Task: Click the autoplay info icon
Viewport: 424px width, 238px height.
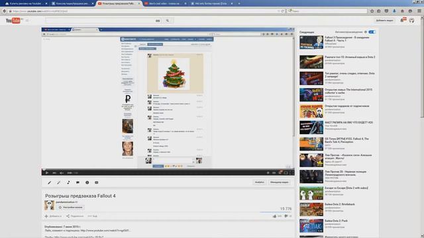Action: [x=366, y=32]
